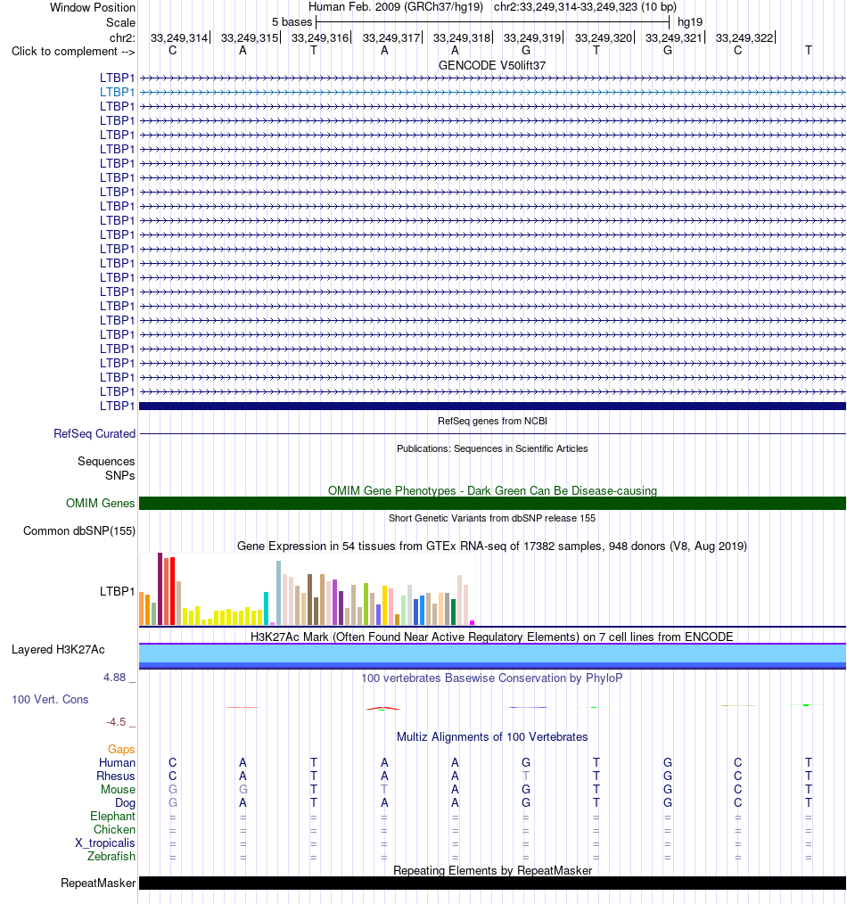Click the tallest maroon bar in GTEx chart
Image resolution: width=847 pixels, height=904 pixels.
point(160,588)
